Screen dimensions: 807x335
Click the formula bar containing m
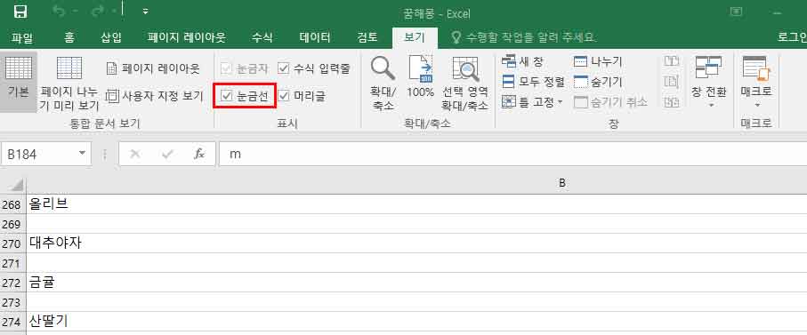[x=512, y=154]
